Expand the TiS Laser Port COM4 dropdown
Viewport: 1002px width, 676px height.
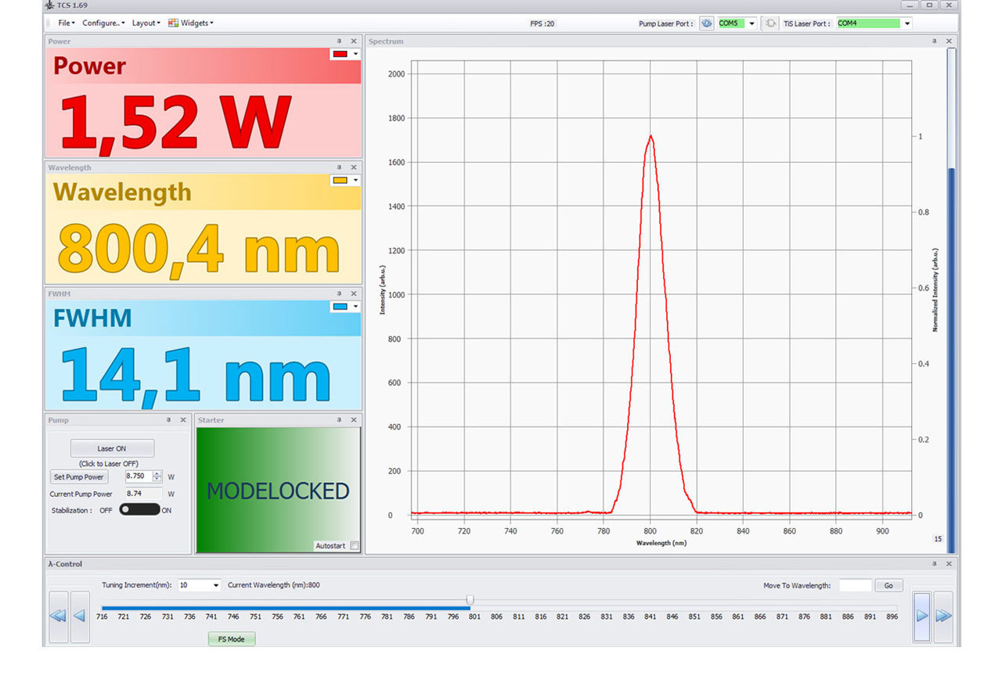(x=907, y=23)
